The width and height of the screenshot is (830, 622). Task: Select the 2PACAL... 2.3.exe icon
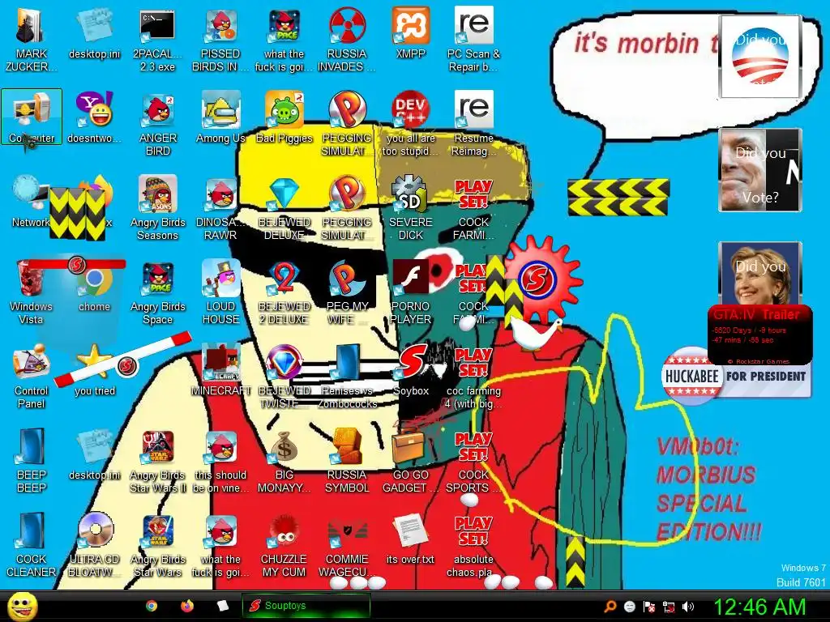(x=157, y=38)
